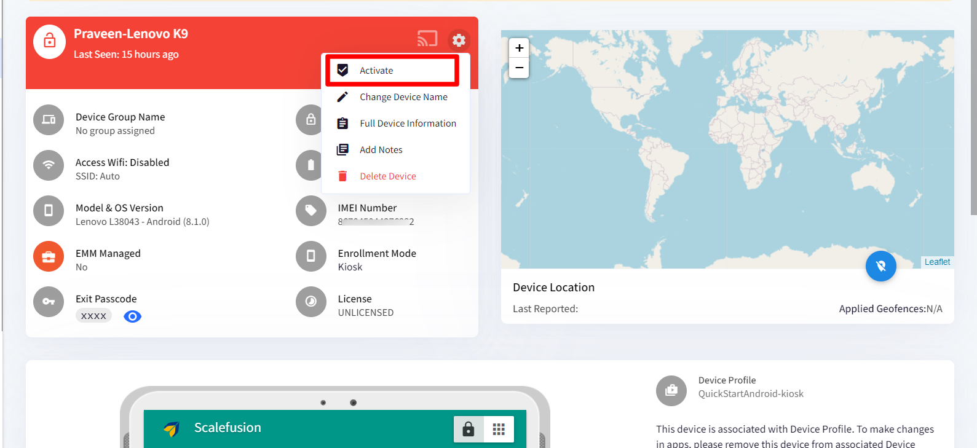Click the Enrollment Mode icon

tap(311, 256)
